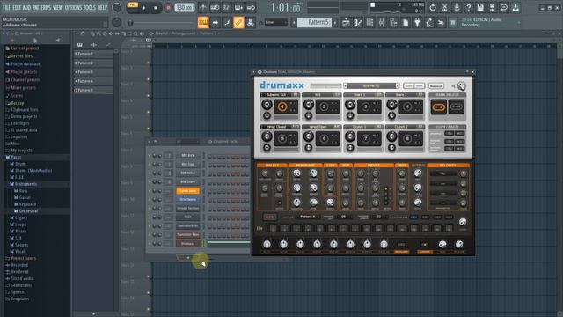Mute the 808 Kick channel LED
This screenshot has height=317, width=563.
click(150, 156)
